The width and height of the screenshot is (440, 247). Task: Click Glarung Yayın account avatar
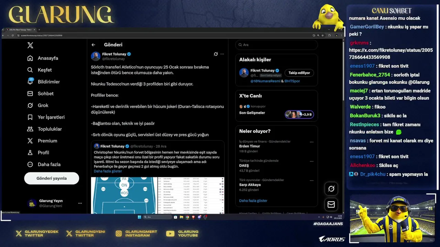pyautogui.click(x=32, y=203)
